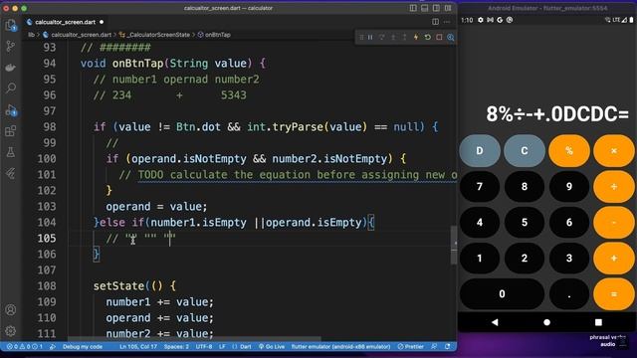Grab the debug toolbar drag handle
637x358 pixels.
(x=361, y=38)
